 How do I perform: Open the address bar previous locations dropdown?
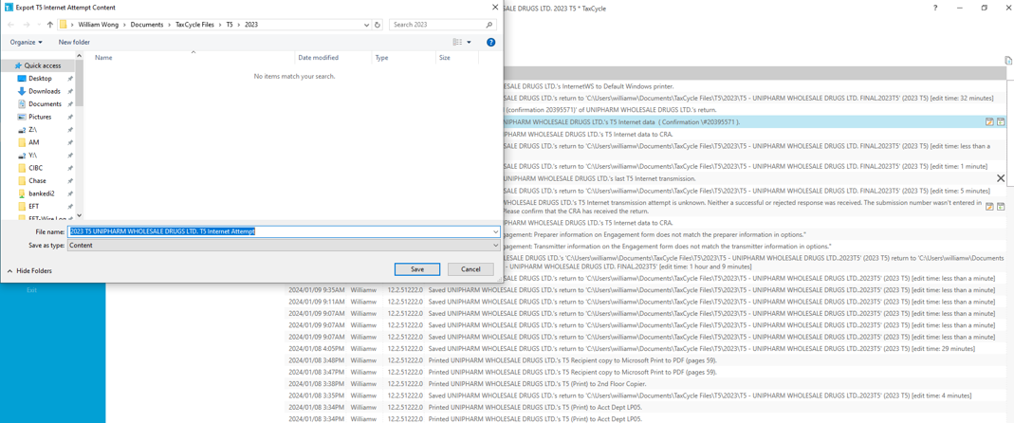pos(367,25)
